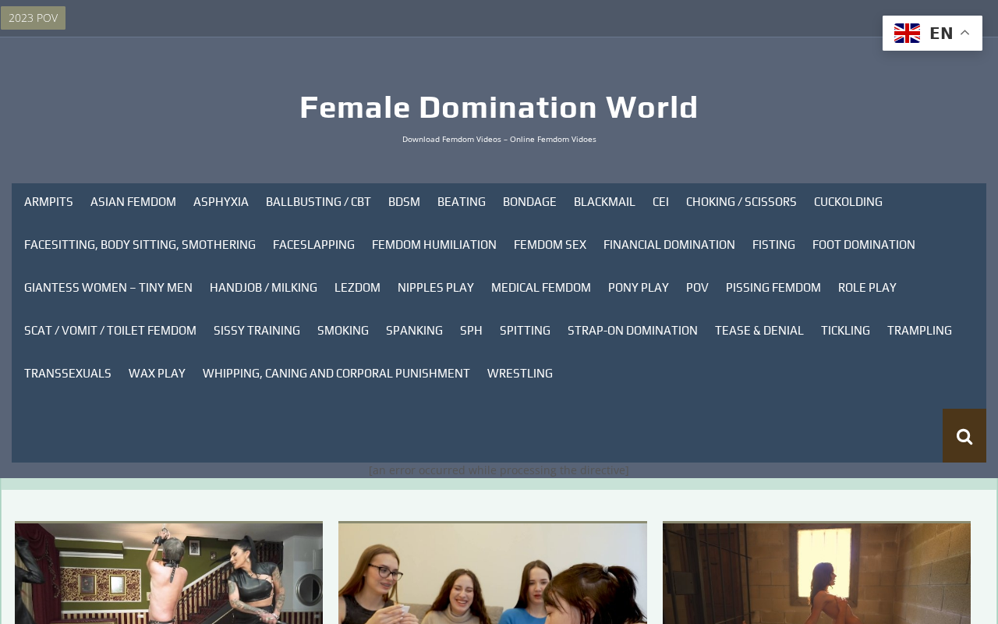Open the Medical Femdom category
The height and width of the screenshot is (624, 998).
[x=541, y=288]
